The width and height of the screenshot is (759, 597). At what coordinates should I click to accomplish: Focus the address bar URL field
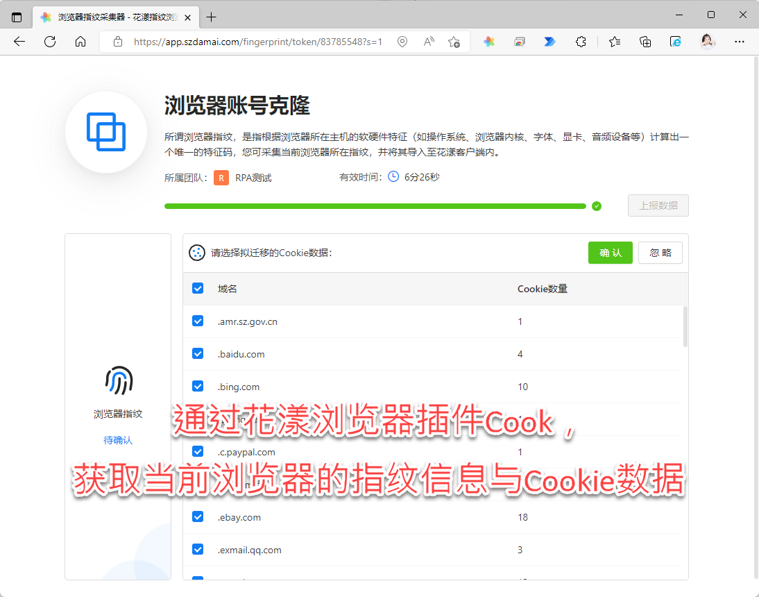(258, 42)
